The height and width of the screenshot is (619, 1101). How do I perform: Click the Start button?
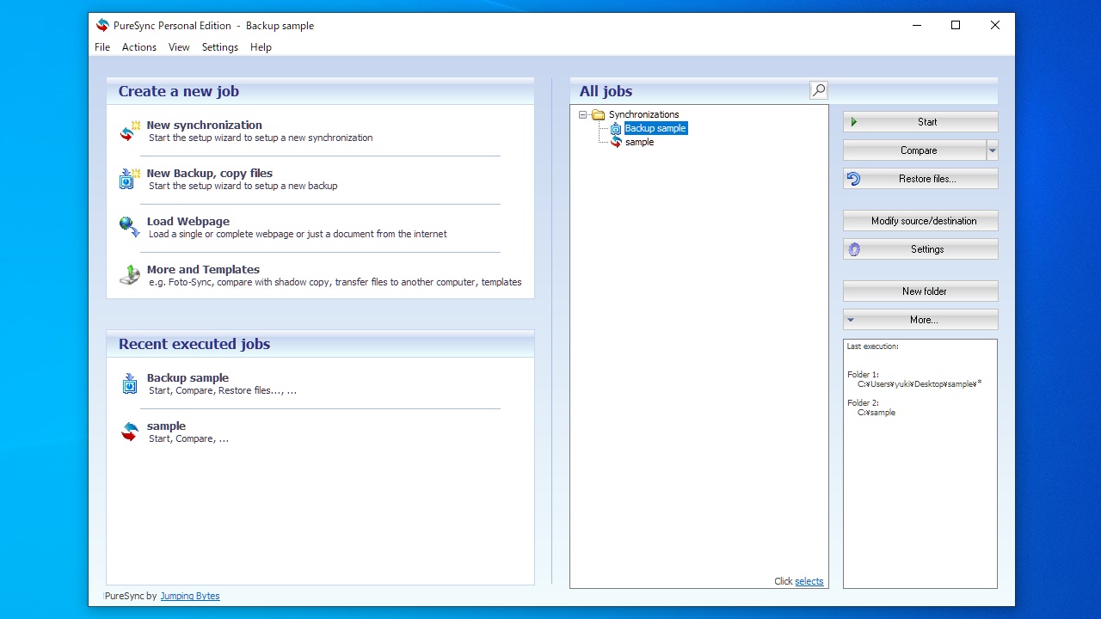pos(920,122)
